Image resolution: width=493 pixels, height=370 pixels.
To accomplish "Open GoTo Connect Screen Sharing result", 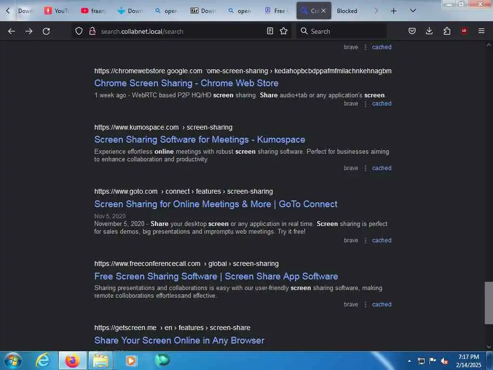I will pos(216,204).
